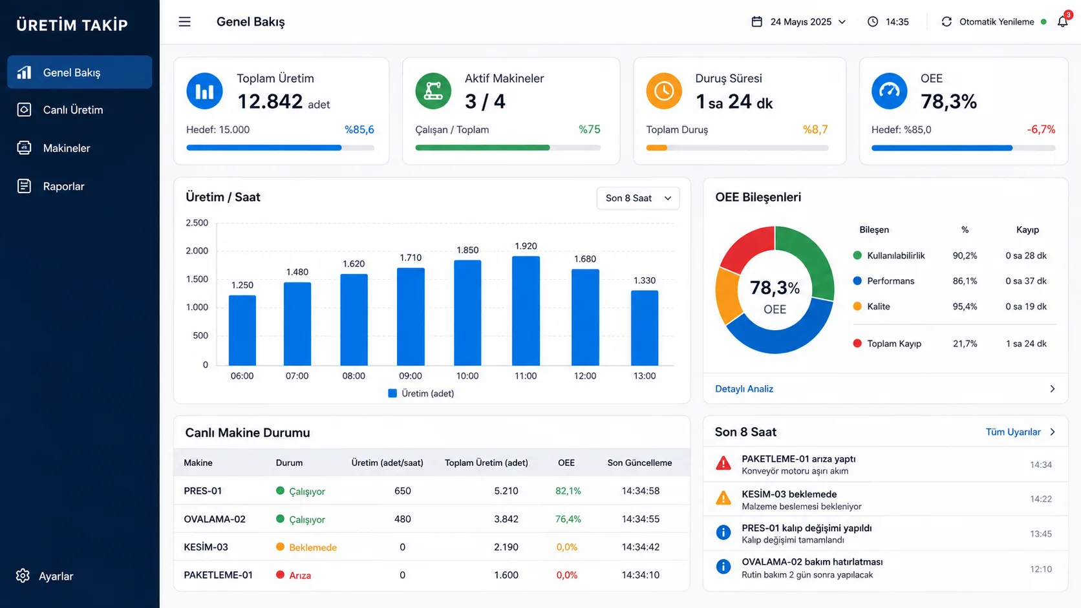Click the Aktif Makineler green machine icon
This screenshot has width=1081, height=608.
click(433, 91)
